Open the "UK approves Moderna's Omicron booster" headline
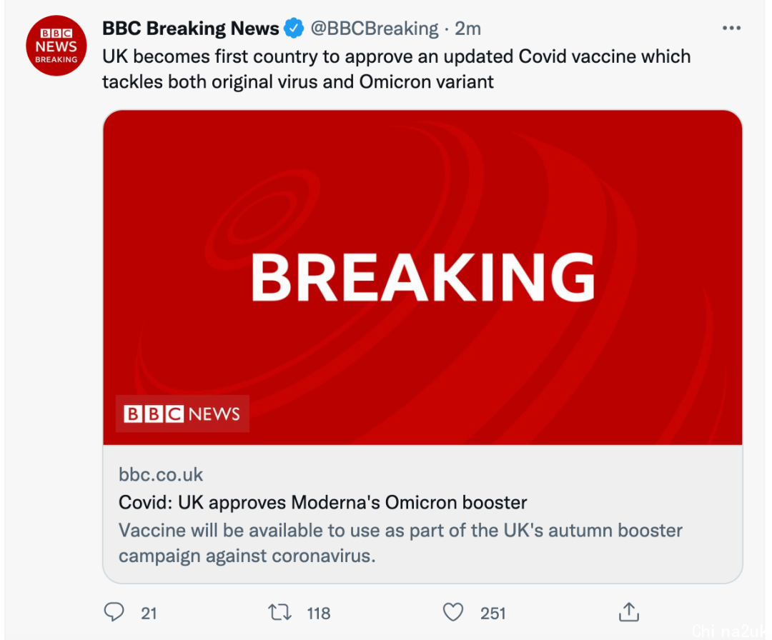 323,502
